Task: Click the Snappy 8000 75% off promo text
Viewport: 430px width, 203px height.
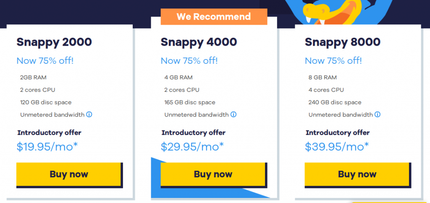Action: (x=333, y=60)
